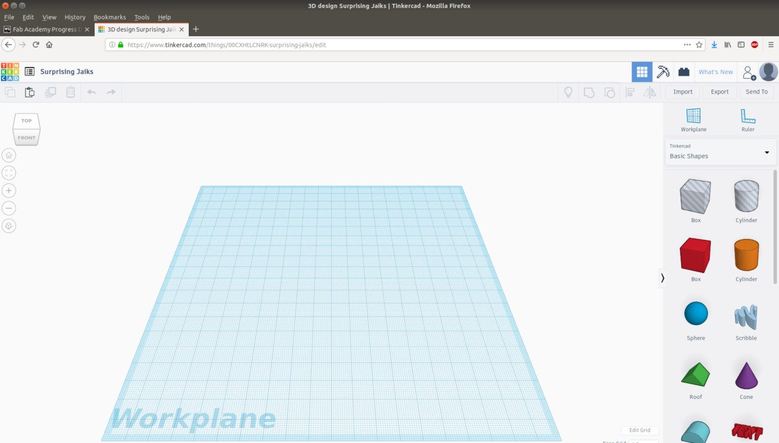Open the Firefox Help menu
The image size is (779, 443).
pos(164,17)
